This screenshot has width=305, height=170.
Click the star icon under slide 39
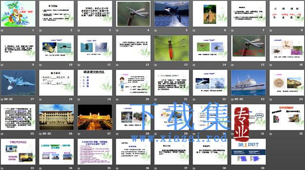point(232,168)
